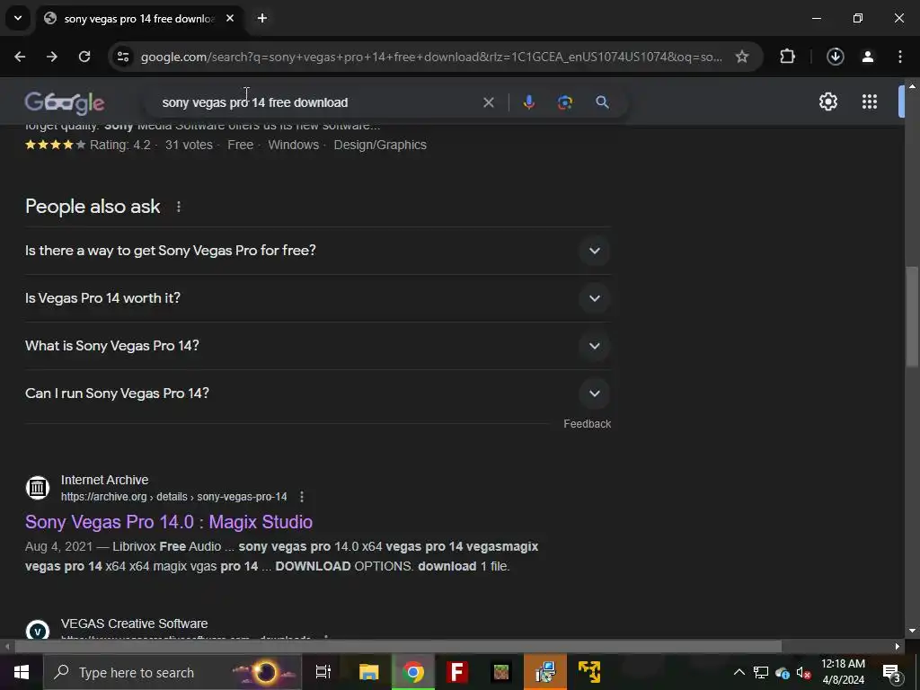Viewport: 920px width, 690px height.
Task: Click the Internet Archive site icon
Action: [x=38, y=488]
